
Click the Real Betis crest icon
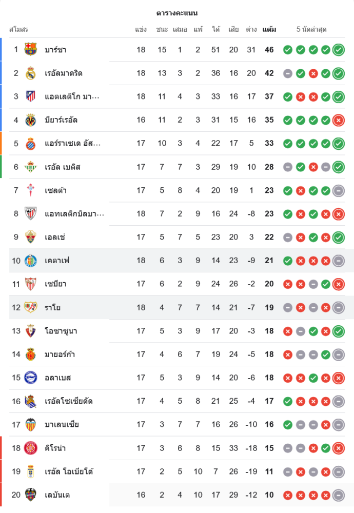coord(31,167)
